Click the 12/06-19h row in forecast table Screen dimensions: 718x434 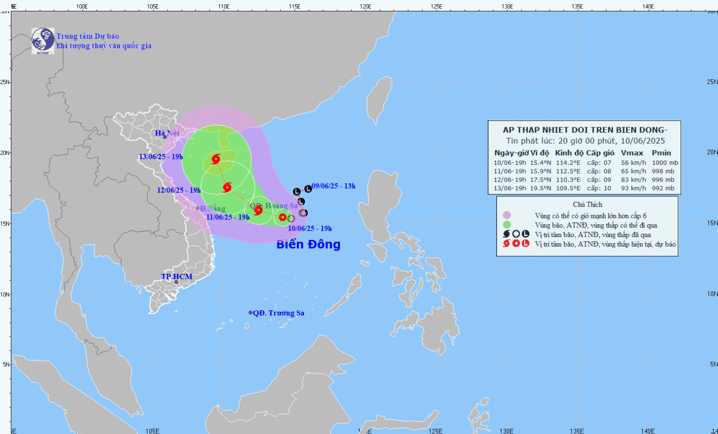coord(584,180)
